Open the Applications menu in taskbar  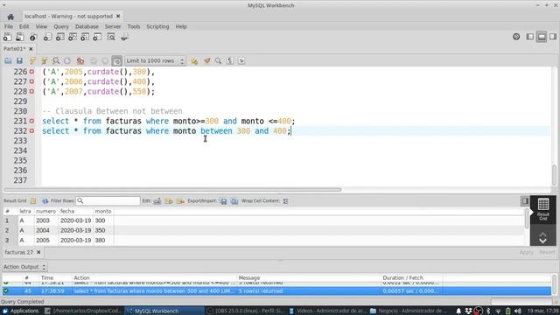(21, 311)
